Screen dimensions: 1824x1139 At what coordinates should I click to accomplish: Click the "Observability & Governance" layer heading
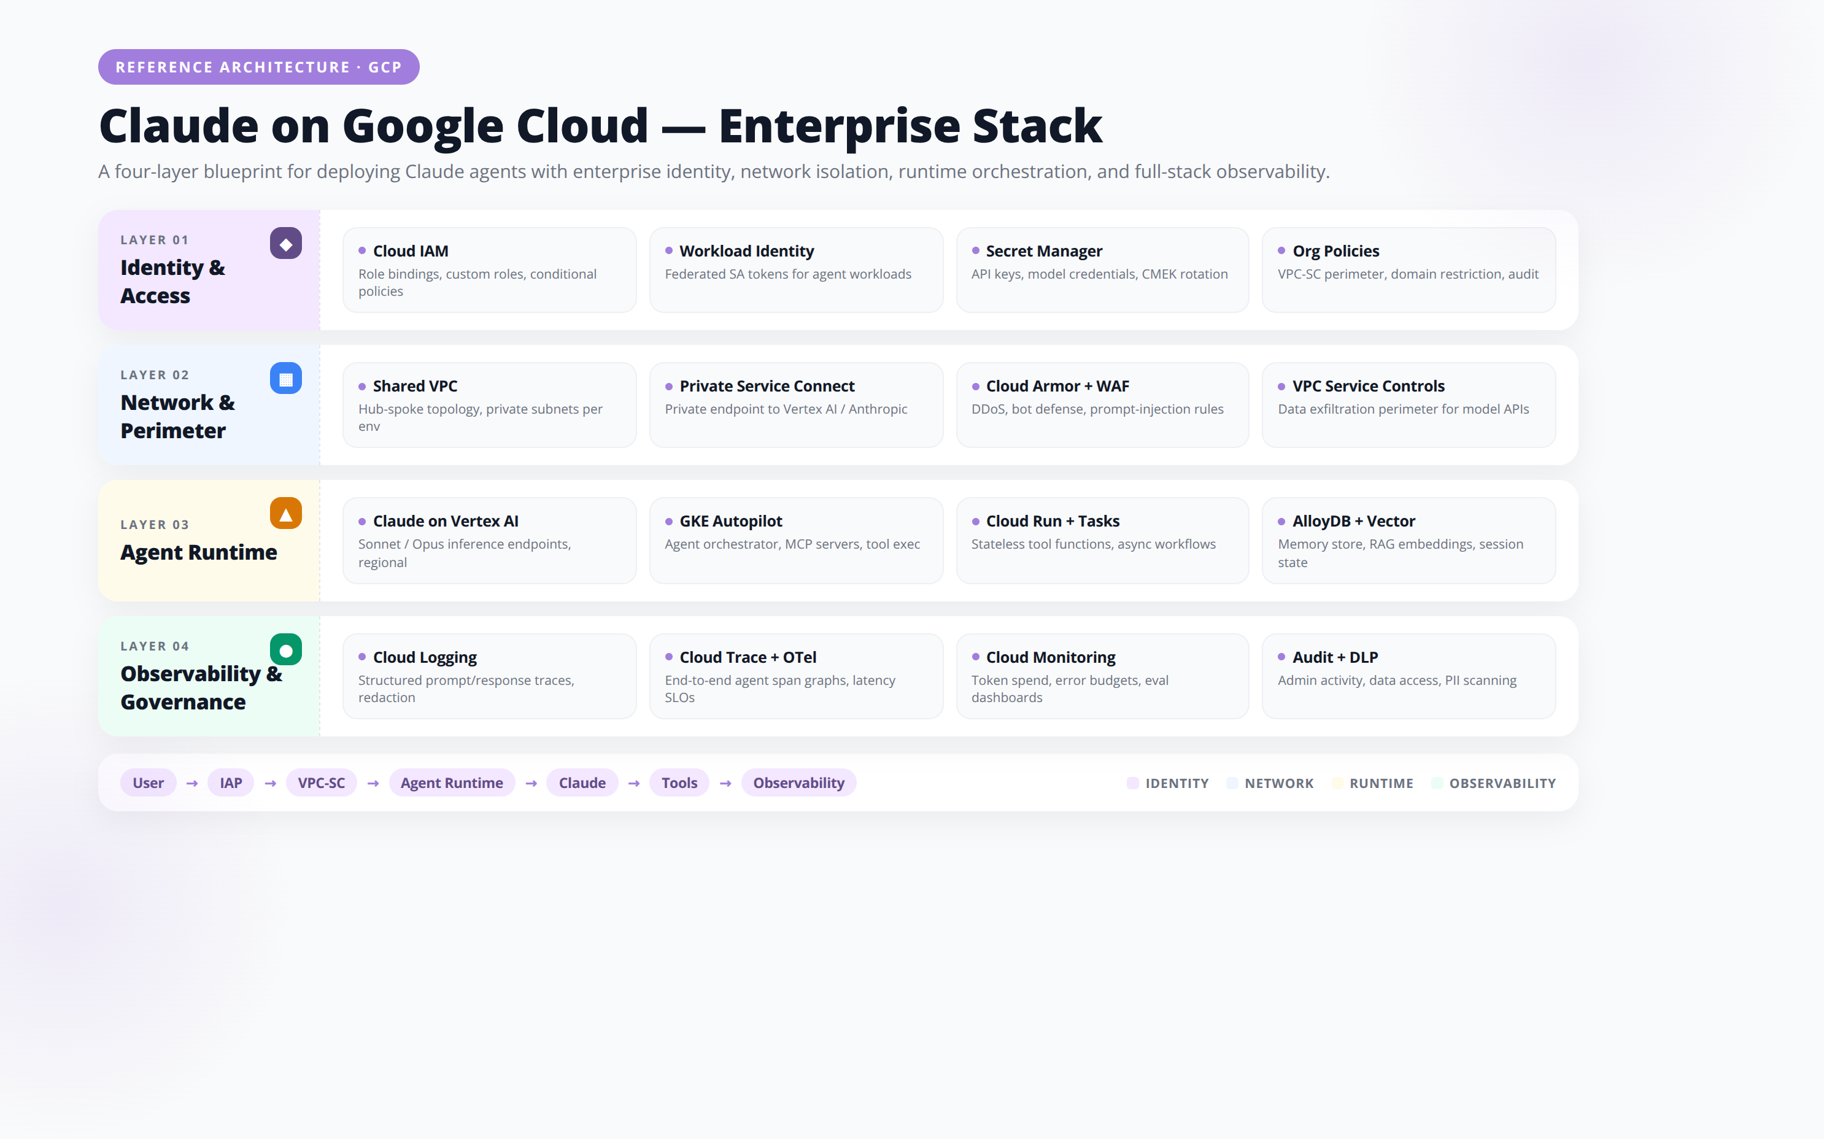(201, 688)
